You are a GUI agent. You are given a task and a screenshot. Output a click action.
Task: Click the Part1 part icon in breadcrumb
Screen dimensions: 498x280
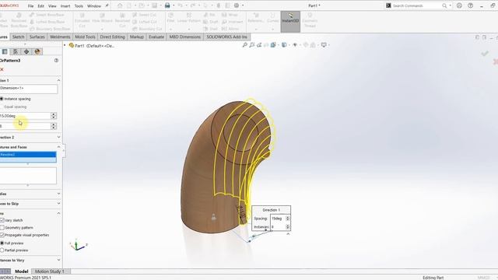(72, 45)
